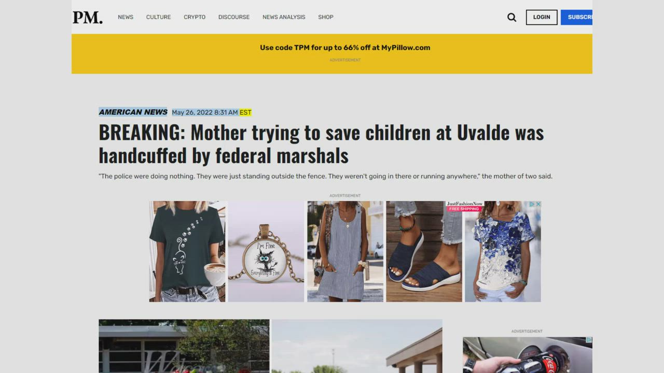Open the American News category link
Image resolution: width=664 pixels, height=373 pixels.
[133, 112]
